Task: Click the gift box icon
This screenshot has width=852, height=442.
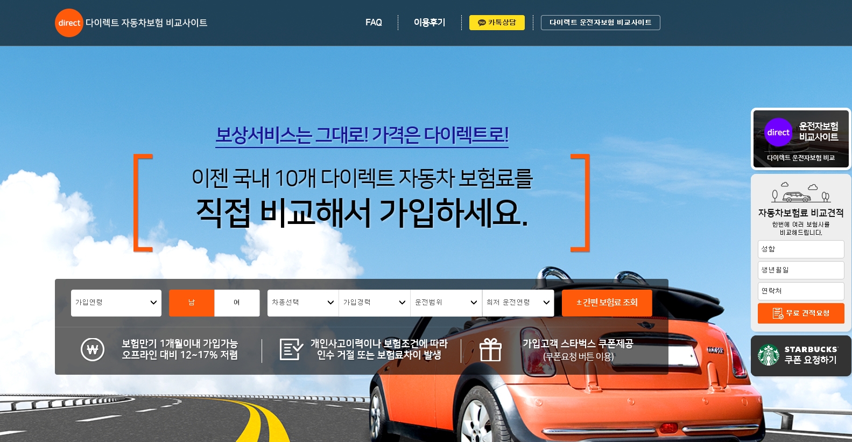Action: pyautogui.click(x=490, y=349)
